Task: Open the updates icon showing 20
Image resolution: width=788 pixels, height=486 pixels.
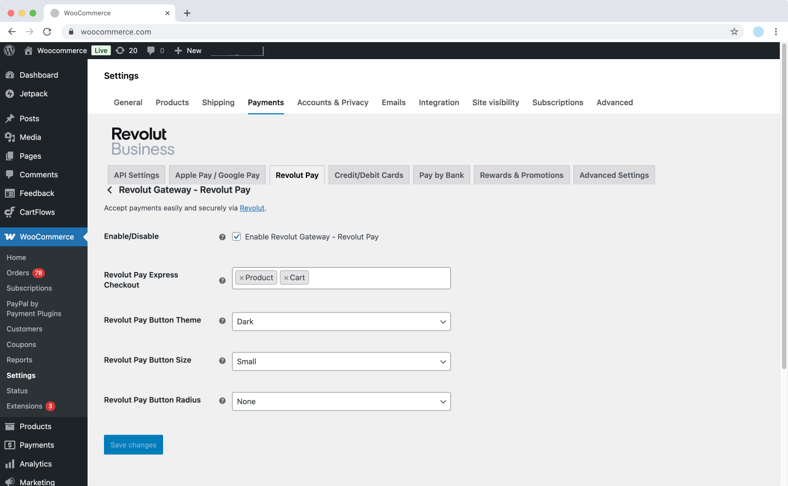Action: [x=120, y=50]
